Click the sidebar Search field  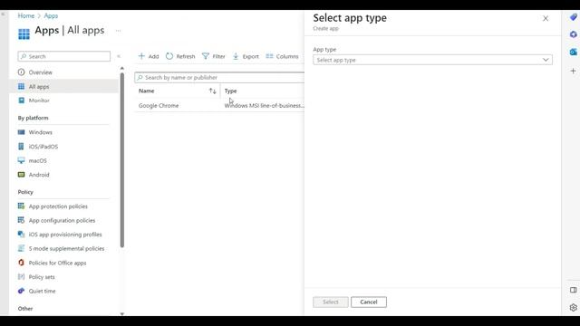(64, 56)
